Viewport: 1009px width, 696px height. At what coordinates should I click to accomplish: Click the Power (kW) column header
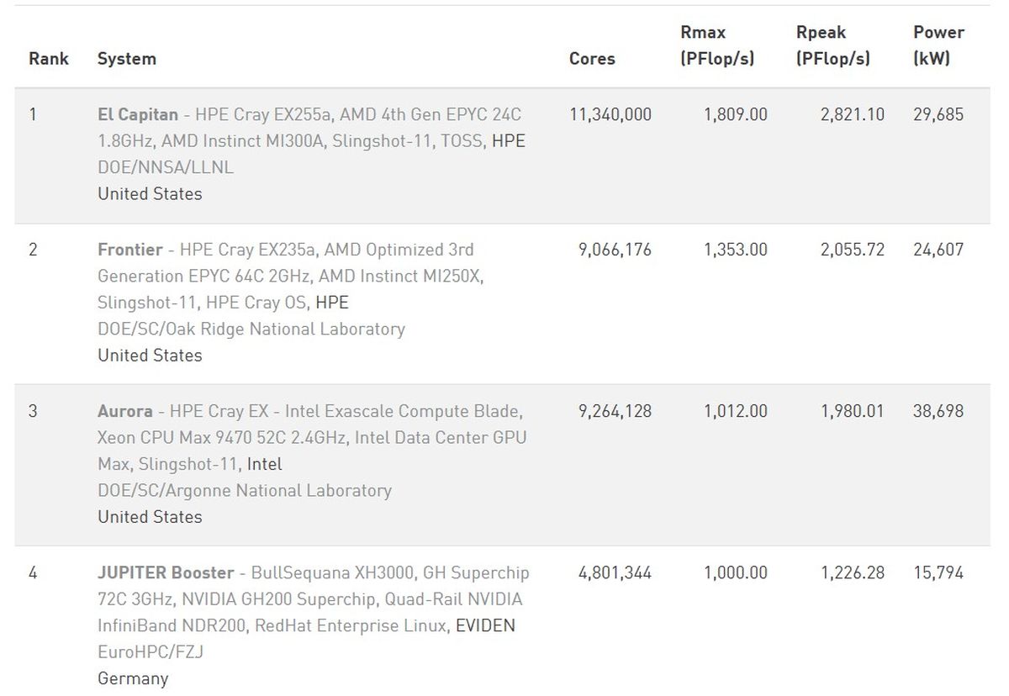938,45
